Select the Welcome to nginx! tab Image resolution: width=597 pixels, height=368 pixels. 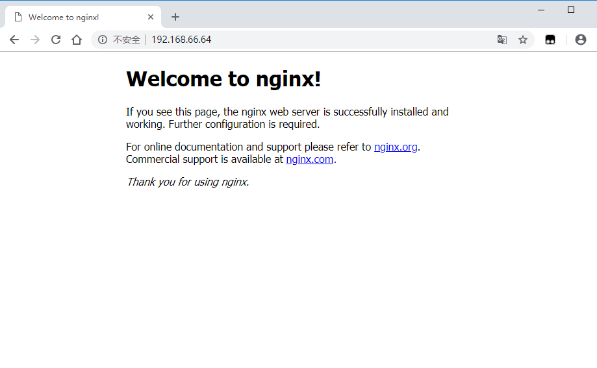(x=83, y=17)
